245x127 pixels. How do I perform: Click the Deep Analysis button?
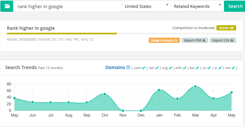(164, 40)
